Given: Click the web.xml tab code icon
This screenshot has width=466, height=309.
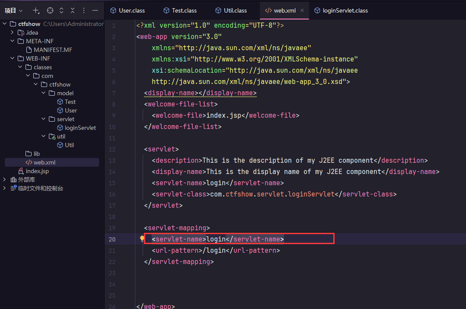Looking at the screenshot, I should pos(268,10).
